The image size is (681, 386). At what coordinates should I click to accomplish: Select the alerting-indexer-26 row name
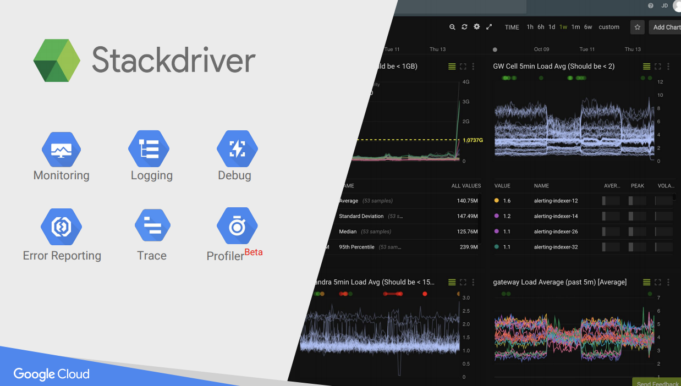point(556,231)
